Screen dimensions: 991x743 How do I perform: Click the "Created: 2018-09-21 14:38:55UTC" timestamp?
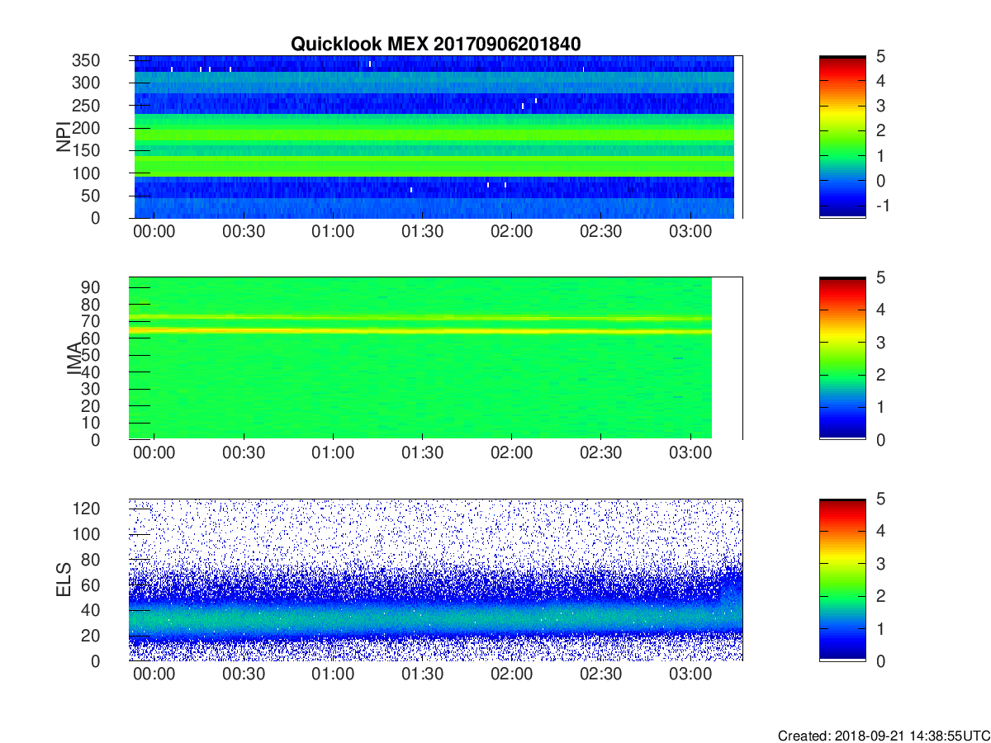[884, 735]
